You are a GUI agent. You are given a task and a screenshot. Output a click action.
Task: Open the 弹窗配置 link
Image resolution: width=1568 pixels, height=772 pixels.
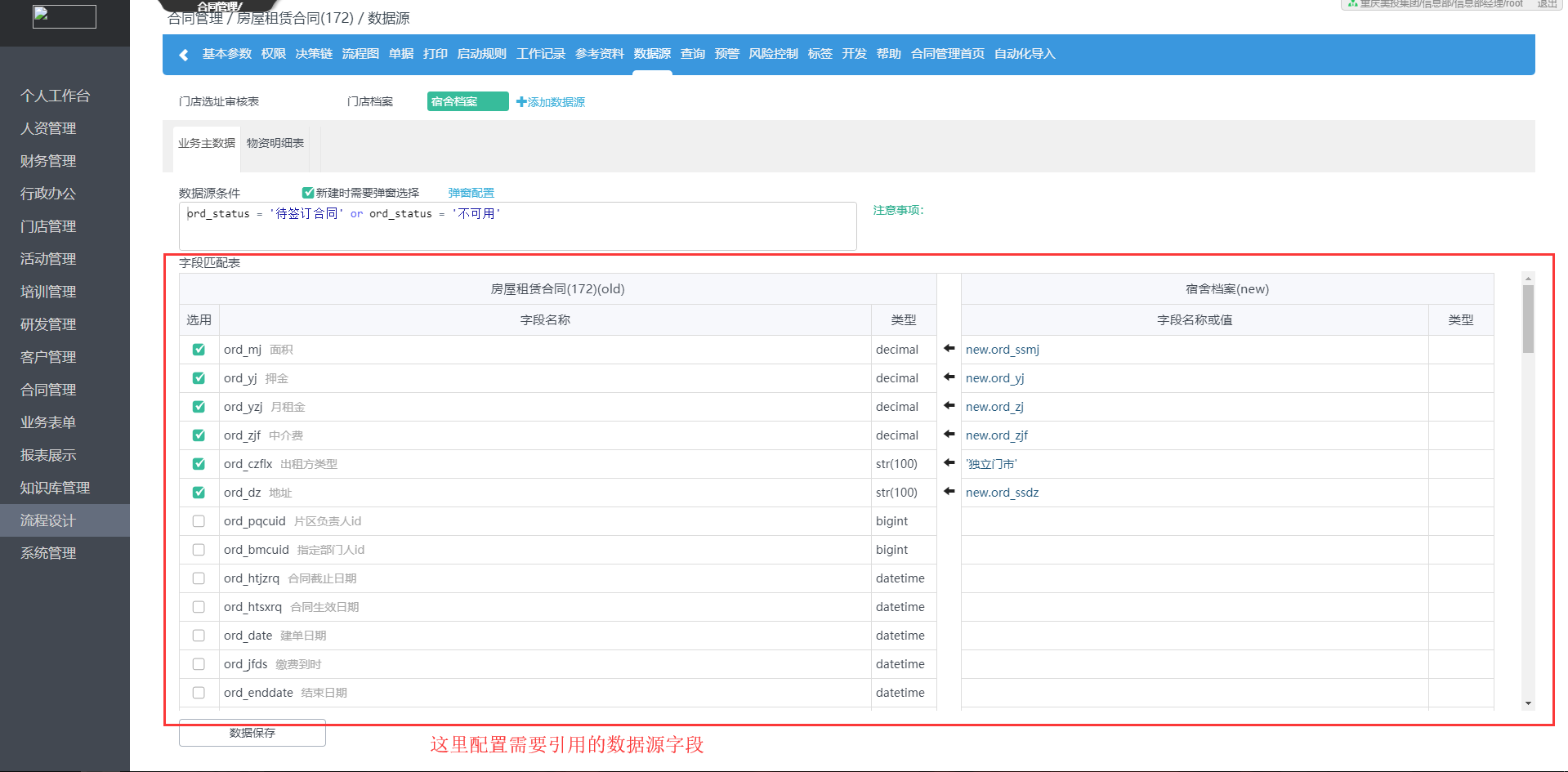tap(471, 193)
